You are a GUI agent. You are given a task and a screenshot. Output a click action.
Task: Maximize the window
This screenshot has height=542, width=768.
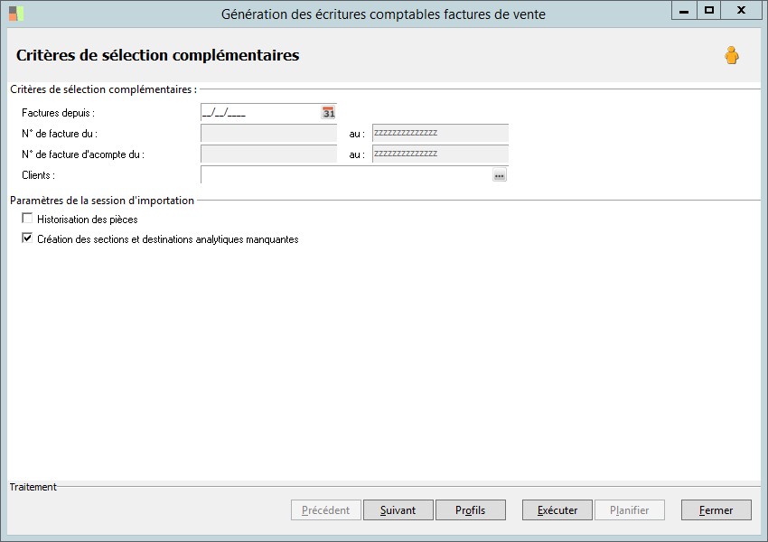709,10
